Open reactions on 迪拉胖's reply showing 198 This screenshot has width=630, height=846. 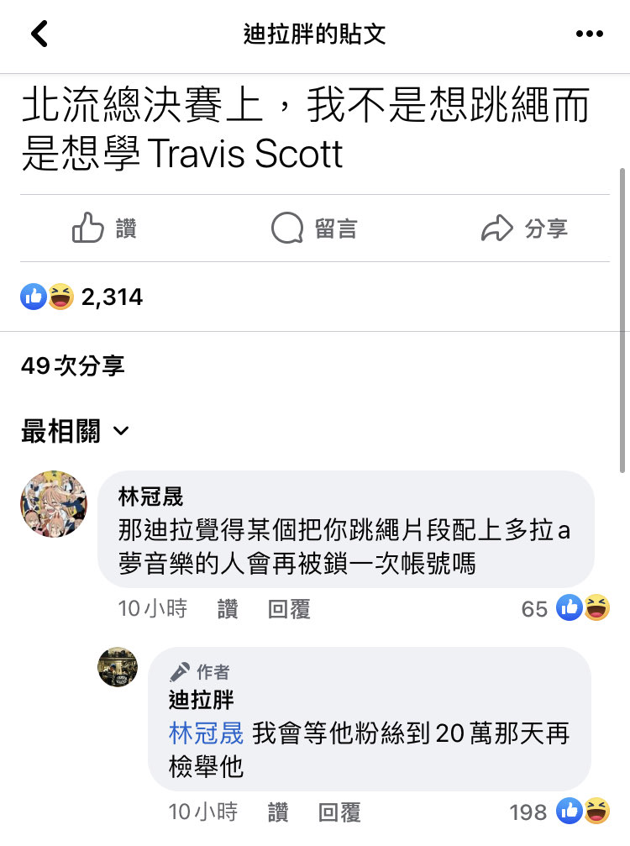pyautogui.click(x=560, y=812)
